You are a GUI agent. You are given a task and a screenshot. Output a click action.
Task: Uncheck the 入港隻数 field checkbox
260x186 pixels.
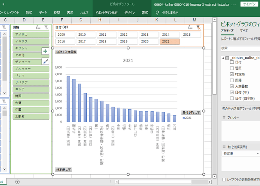232,86
